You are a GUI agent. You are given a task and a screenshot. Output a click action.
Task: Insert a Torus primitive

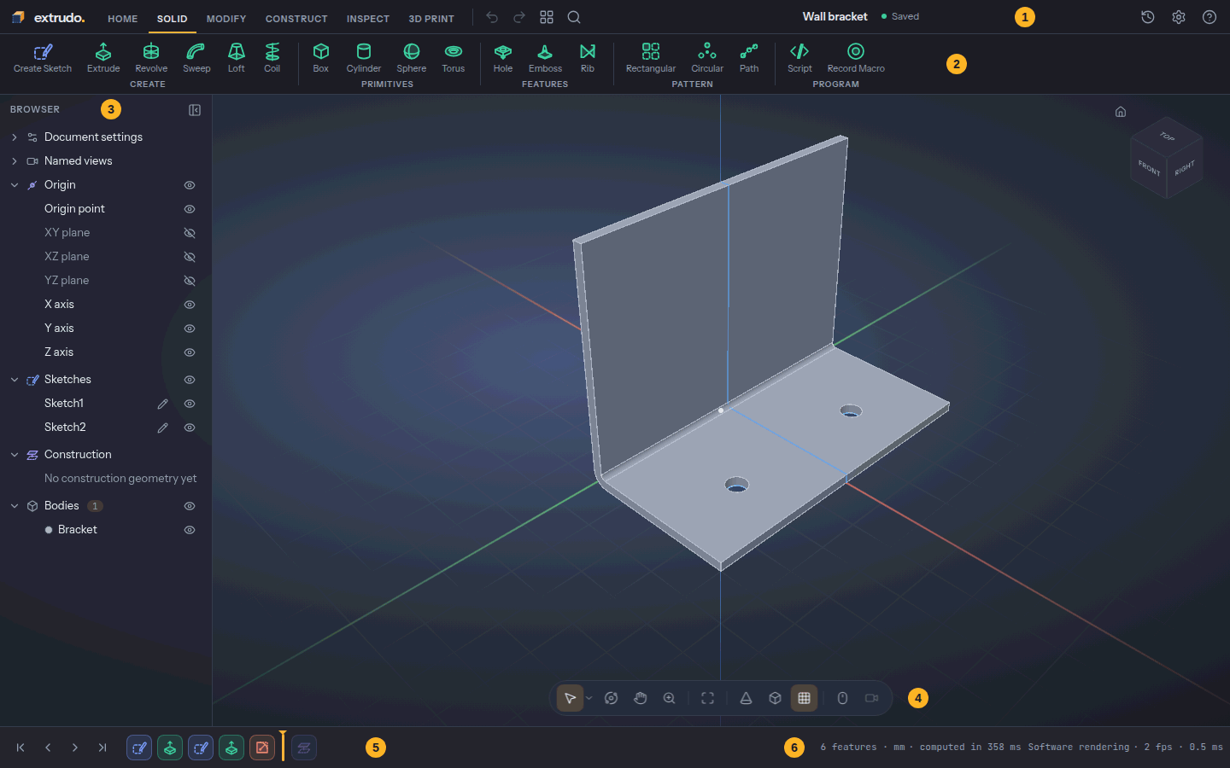click(454, 58)
